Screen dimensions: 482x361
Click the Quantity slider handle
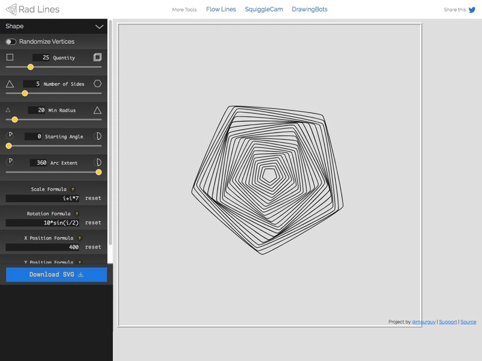[x=31, y=67]
